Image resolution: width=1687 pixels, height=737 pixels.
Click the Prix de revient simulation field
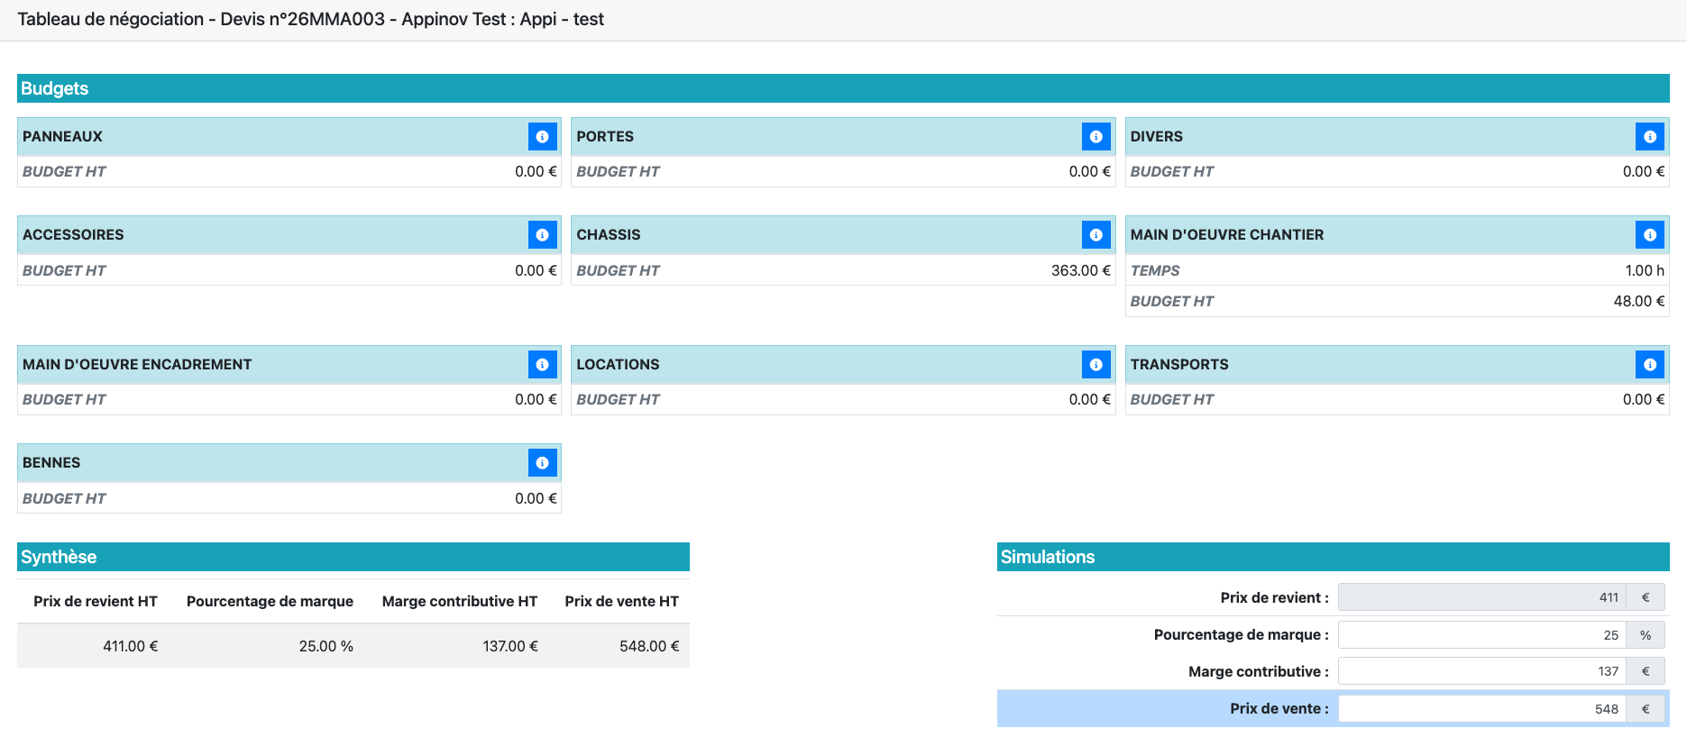(1481, 597)
